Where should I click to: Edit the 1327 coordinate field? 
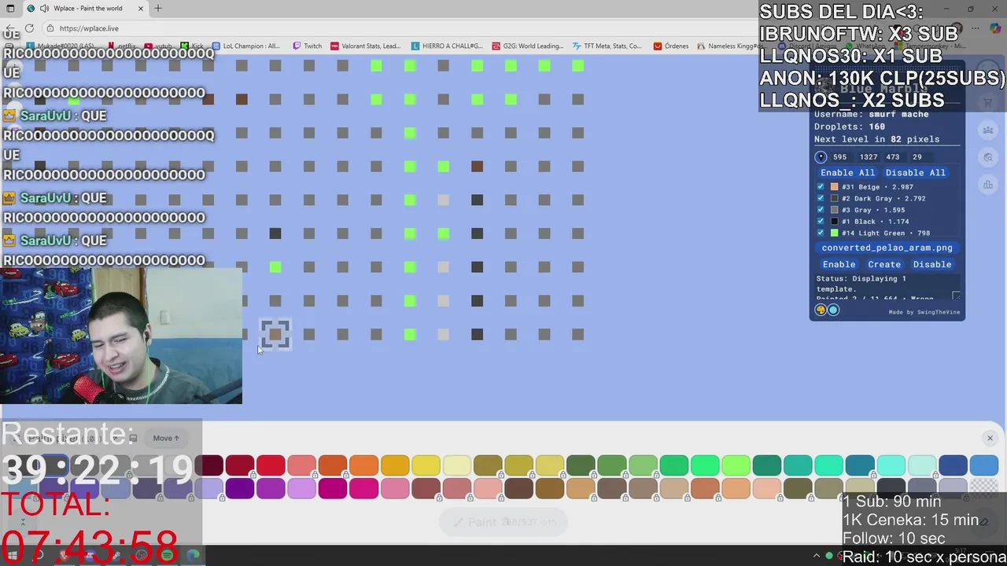coord(869,156)
